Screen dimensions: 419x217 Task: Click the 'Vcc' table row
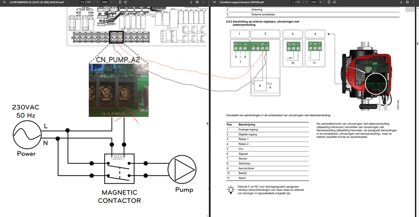point(267,149)
